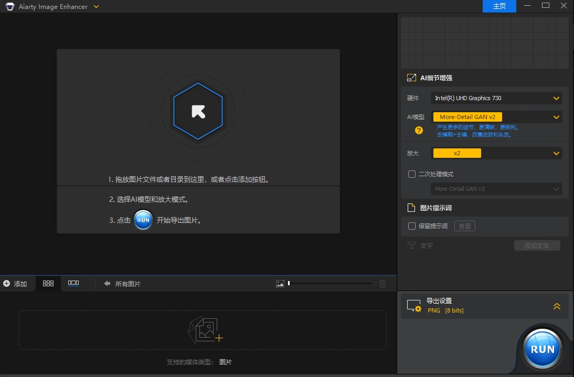Open the disabled second-pass model dropdown
Viewport: 574px width, 377px height.
[x=496, y=189]
